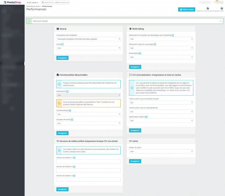225x196 pixels.
Task: Save the Cache panel with Enregistrer
Action: tap(135, 161)
